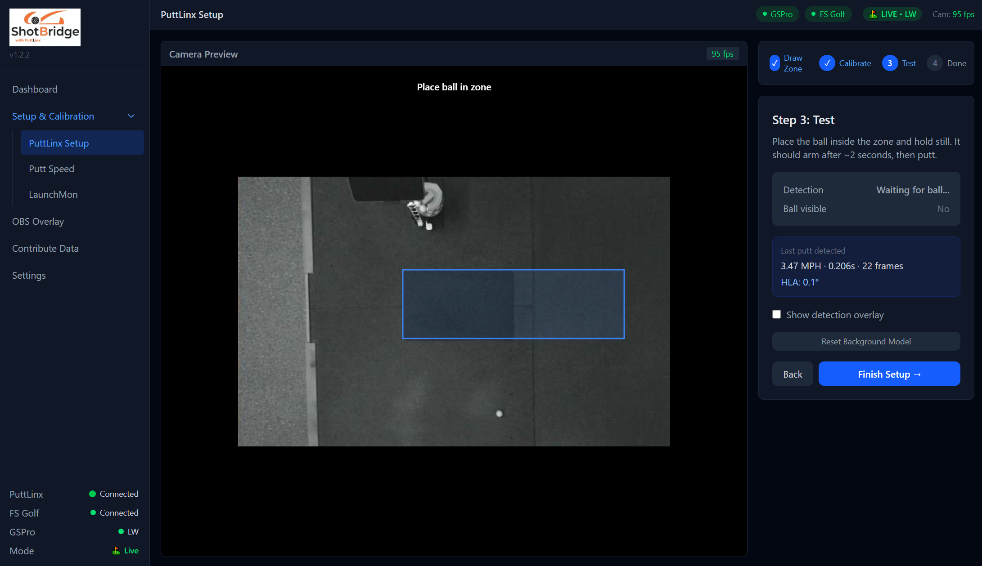Click the ShotBridge logo
Image resolution: width=982 pixels, height=566 pixels.
[x=45, y=27]
